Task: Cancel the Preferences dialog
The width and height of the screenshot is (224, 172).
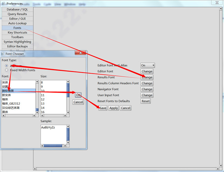Action: click(x=125, y=108)
